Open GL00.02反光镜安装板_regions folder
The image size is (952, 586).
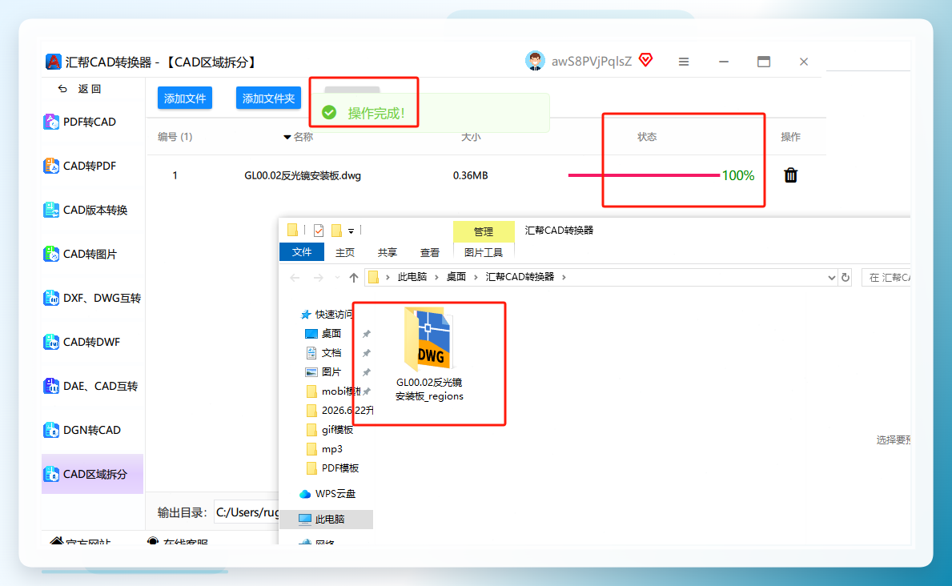429,355
